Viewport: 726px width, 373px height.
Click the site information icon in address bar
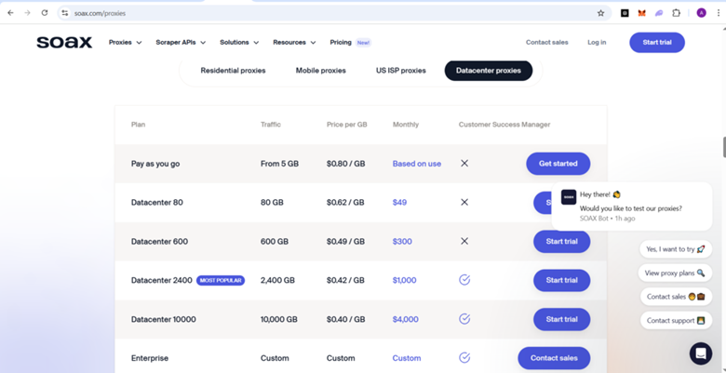tap(64, 13)
